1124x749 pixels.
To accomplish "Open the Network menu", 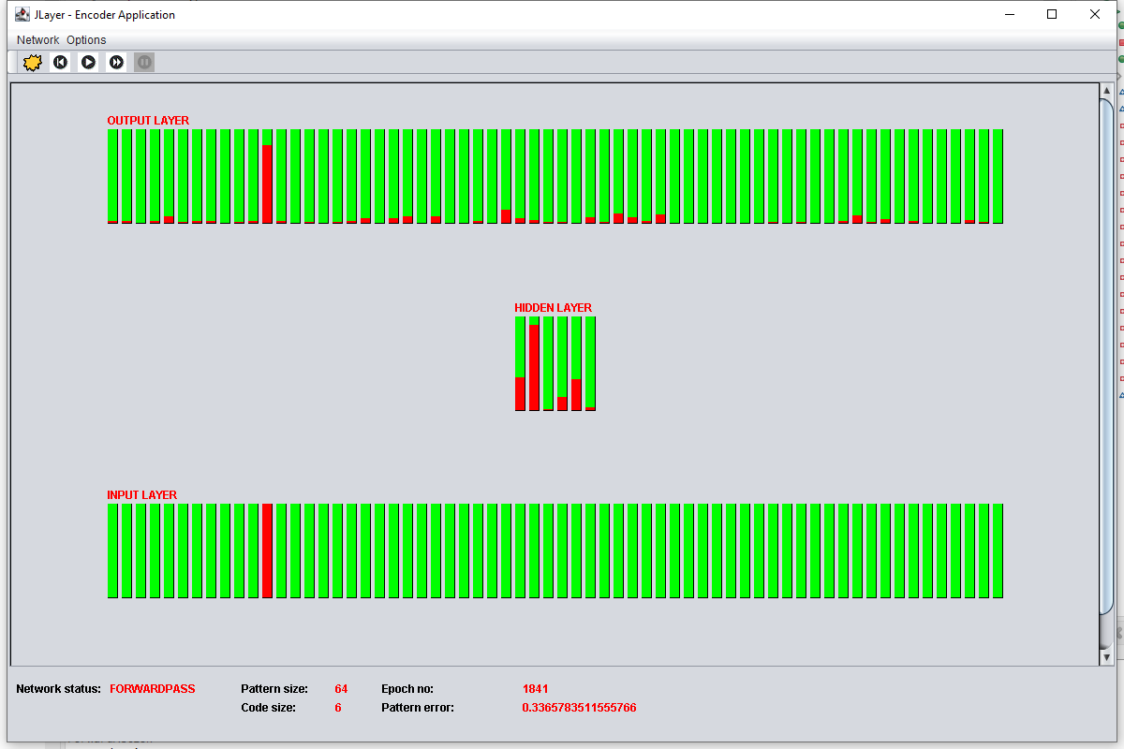I will (37, 40).
